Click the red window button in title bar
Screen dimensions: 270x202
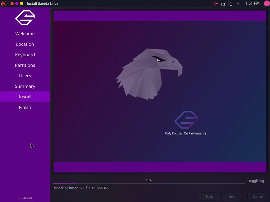(12, 3)
